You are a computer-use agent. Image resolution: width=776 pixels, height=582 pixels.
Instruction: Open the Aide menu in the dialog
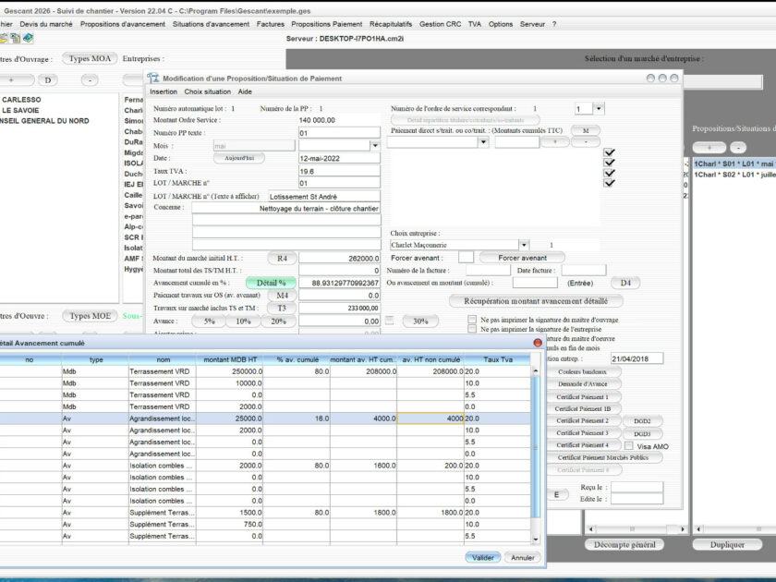(x=245, y=92)
